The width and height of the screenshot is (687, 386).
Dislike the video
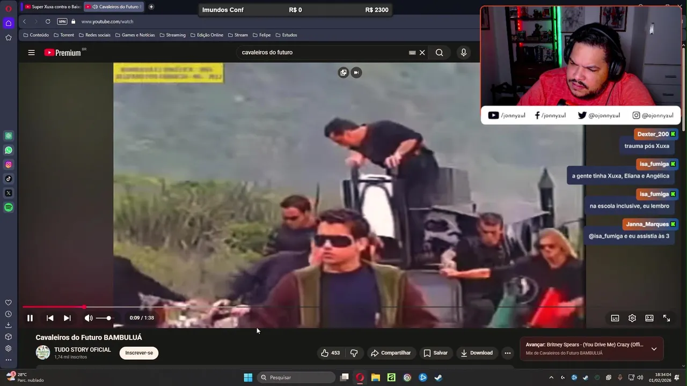tap(354, 353)
